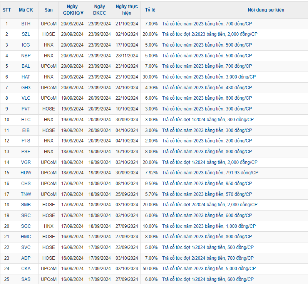The height and width of the screenshot is (284, 308).
Task: Open the CKA event with 5,000 đồng/CP
Action: (x=208, y=269)
